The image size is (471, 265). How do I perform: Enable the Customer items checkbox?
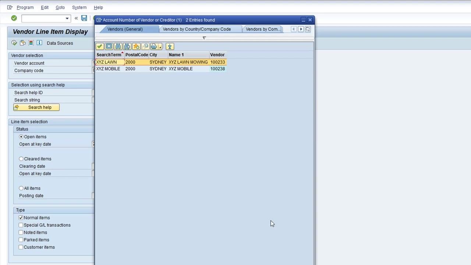pyautogui.click(x=21, y=247)
